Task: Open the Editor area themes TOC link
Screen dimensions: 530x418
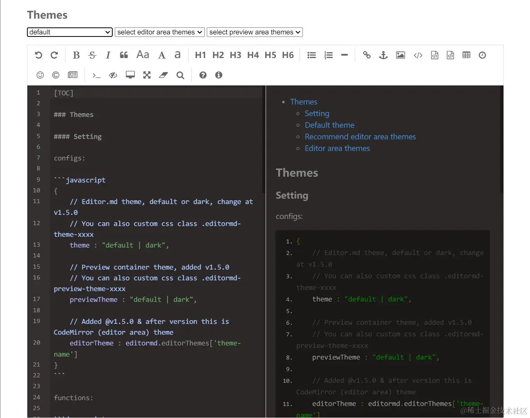Action: click(x=337, y=148)
